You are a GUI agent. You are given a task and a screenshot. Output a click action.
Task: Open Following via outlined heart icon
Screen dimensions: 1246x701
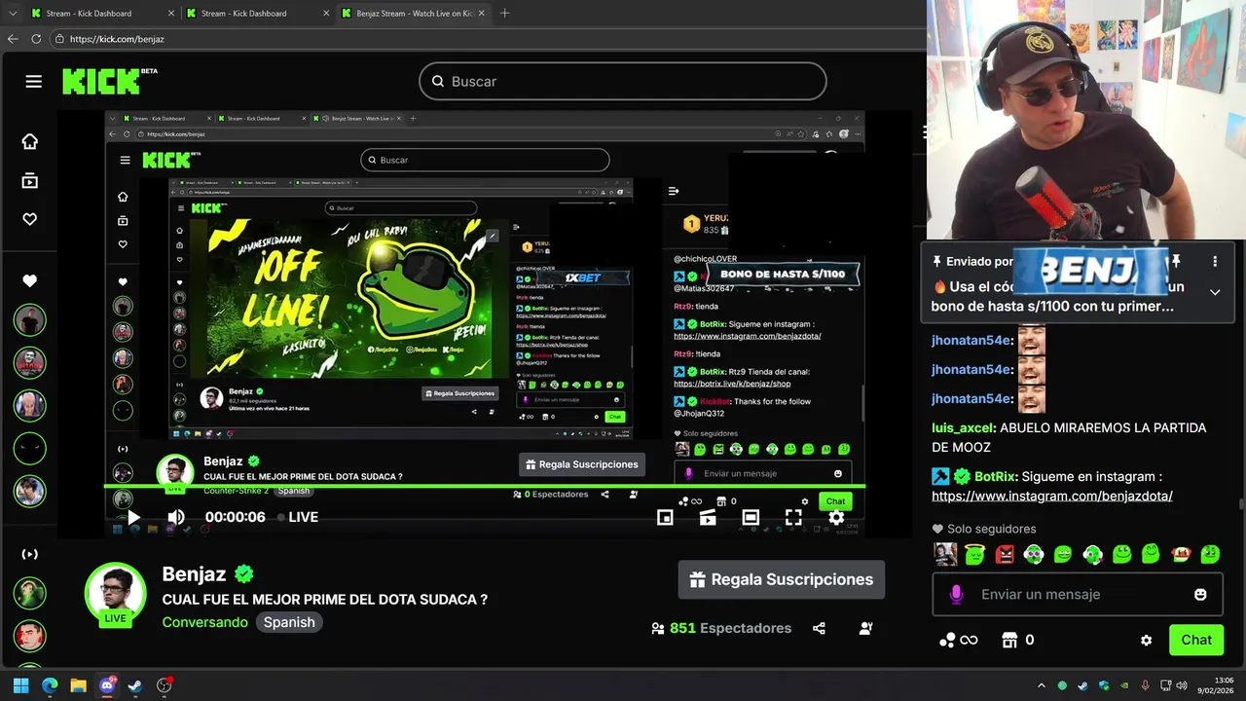30,219
